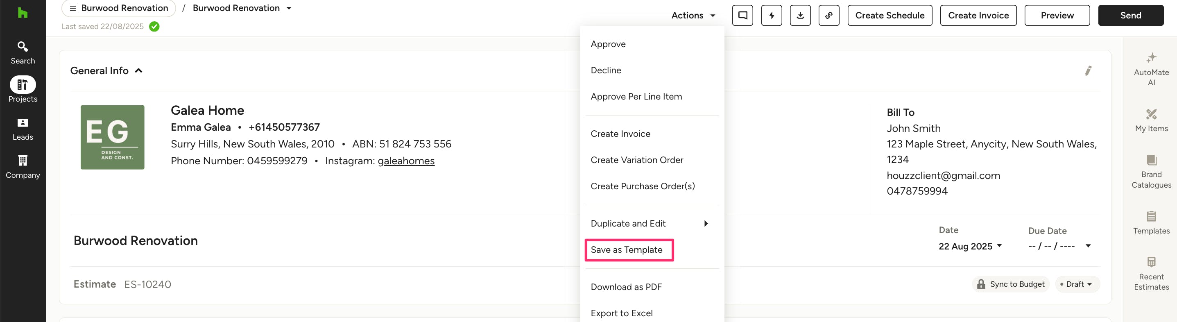Go to Leads in left sidebar

pos(23,129)
